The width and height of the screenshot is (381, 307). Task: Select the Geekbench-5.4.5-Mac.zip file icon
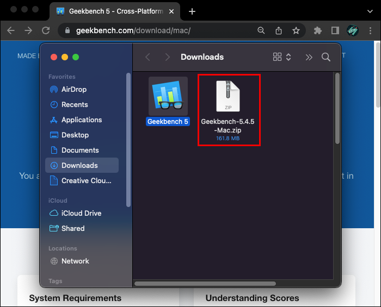tap(228, 96)
